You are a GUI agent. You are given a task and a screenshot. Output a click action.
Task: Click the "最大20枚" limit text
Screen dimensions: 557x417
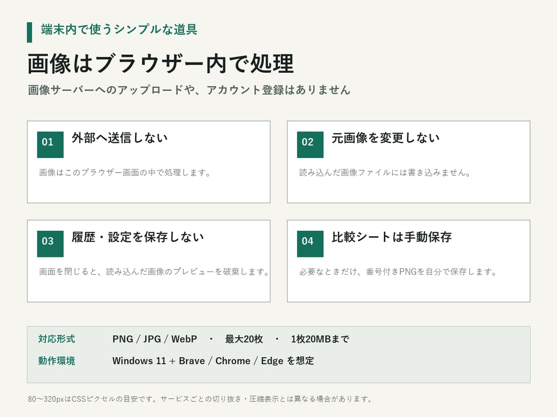pos(244,339)
